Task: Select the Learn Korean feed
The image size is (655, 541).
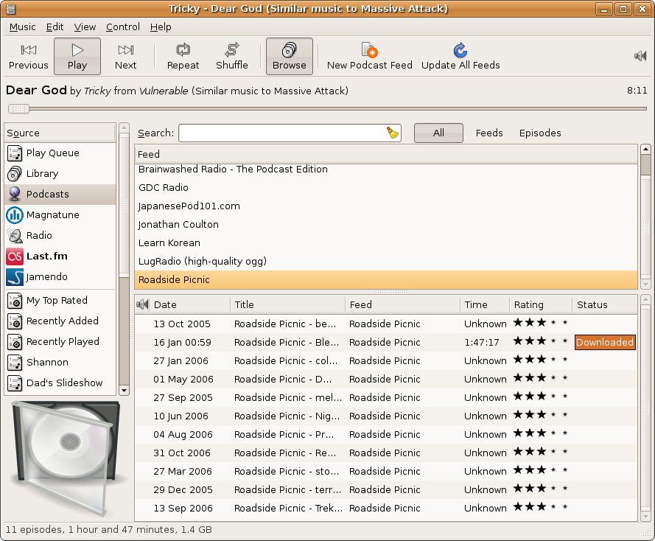Action: pos(386,242)
